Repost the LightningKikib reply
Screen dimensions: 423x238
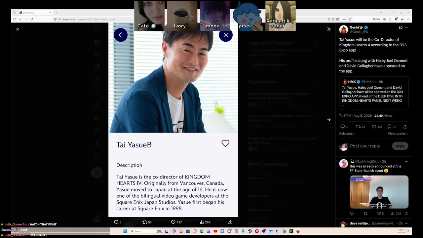coord(365,214)
